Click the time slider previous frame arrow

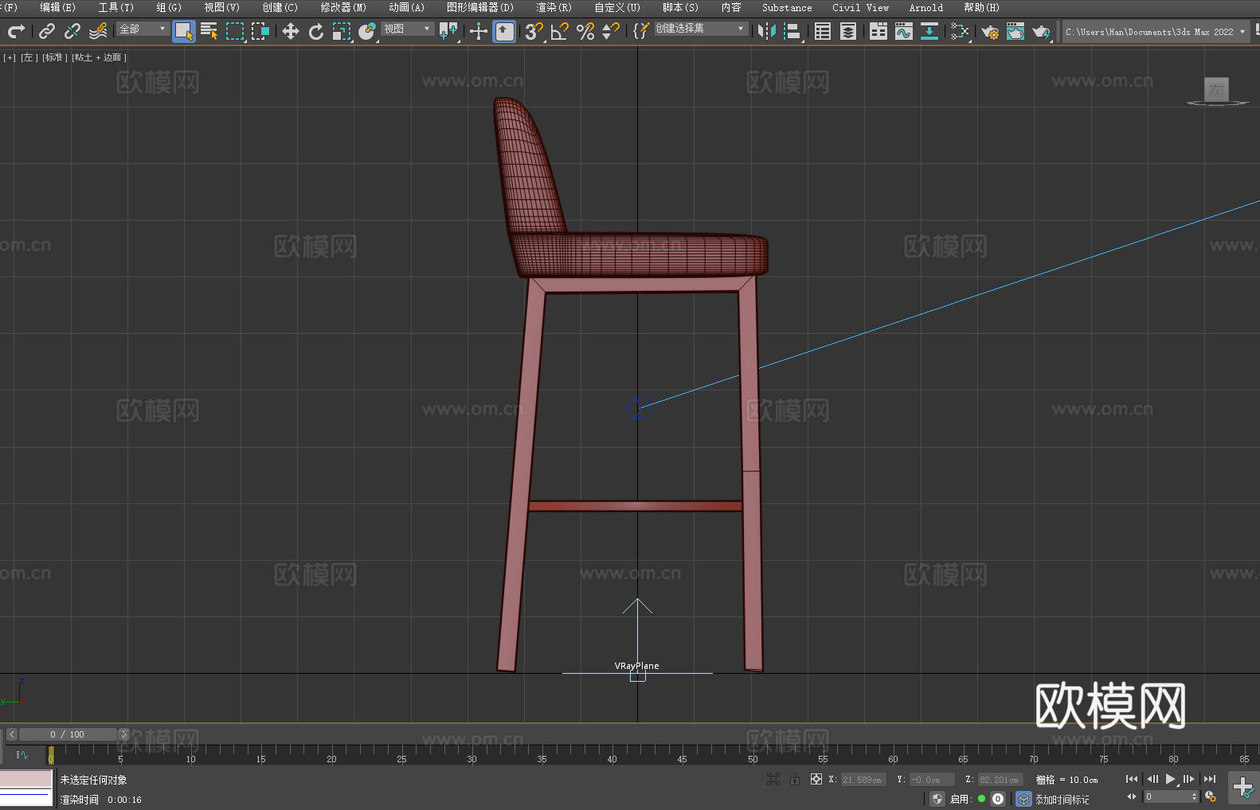click(11, 734)
